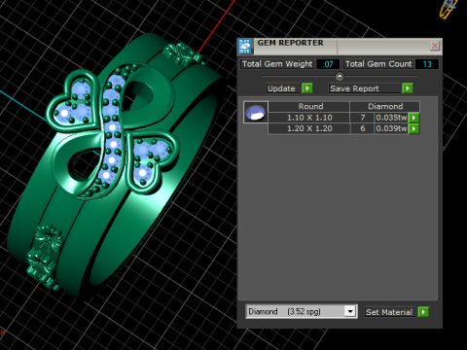Click the Total Gem Count label

pyautogui.click(x=378, y=64)
